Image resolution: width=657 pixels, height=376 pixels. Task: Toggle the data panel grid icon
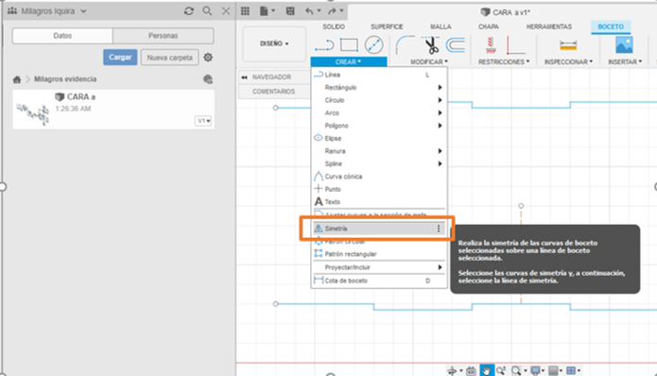[245, 11]
